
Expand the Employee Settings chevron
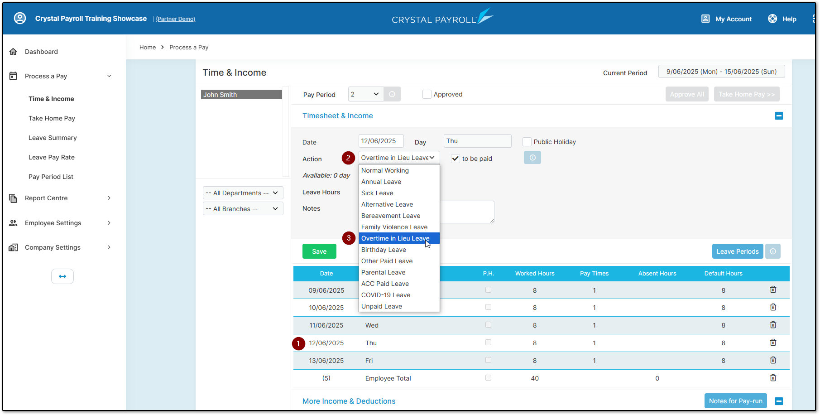coord(109,223)
